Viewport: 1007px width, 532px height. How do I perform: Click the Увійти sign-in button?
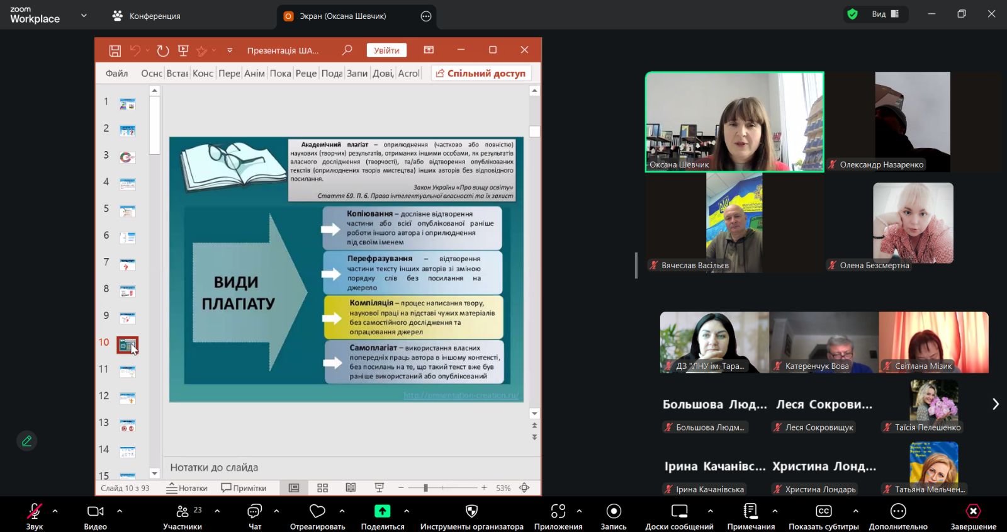386,50
